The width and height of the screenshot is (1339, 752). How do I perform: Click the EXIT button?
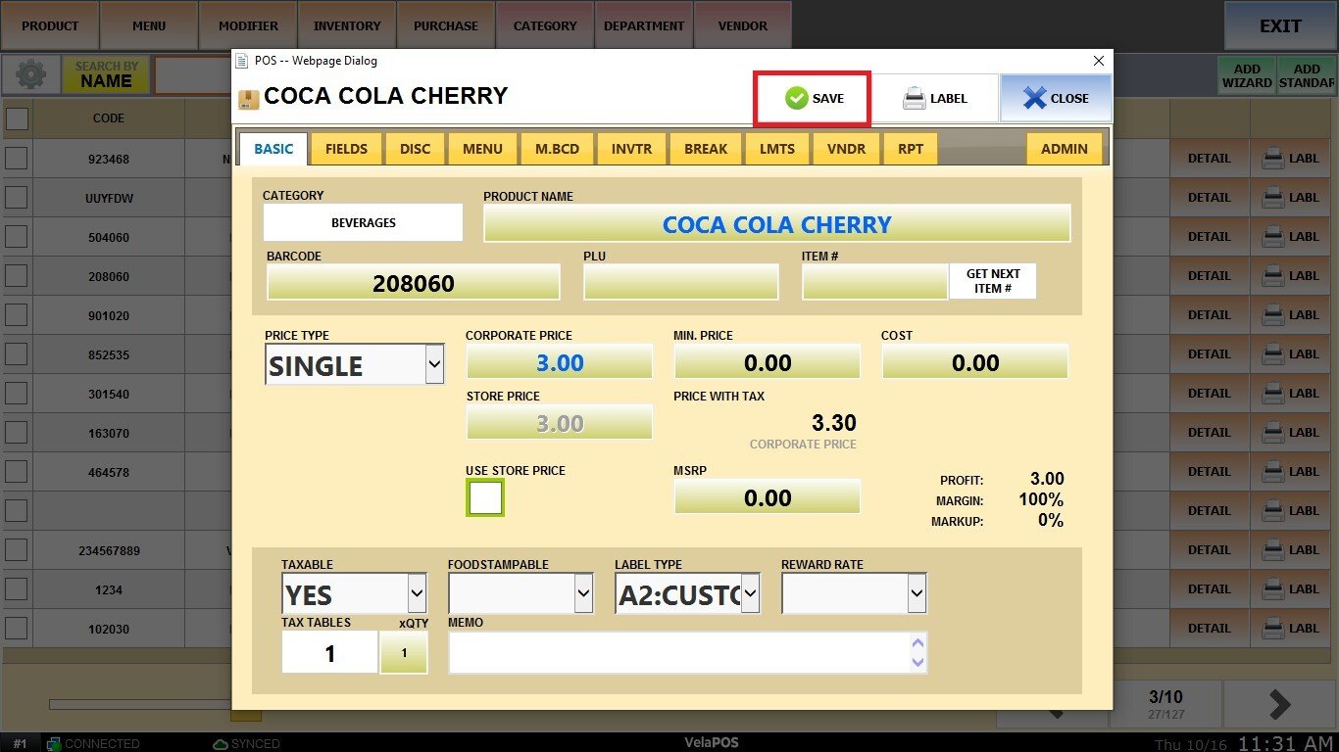(x=1279, y=26)
